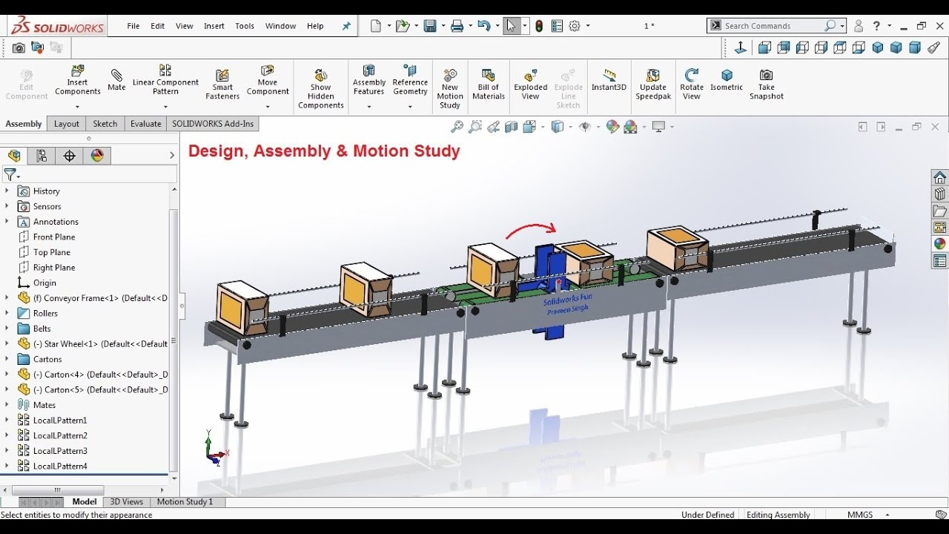Start a New Motion Study

click(x=450, y=89)
